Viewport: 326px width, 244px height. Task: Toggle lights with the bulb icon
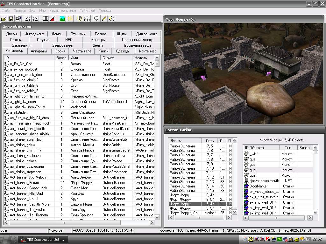click(80, 19)
